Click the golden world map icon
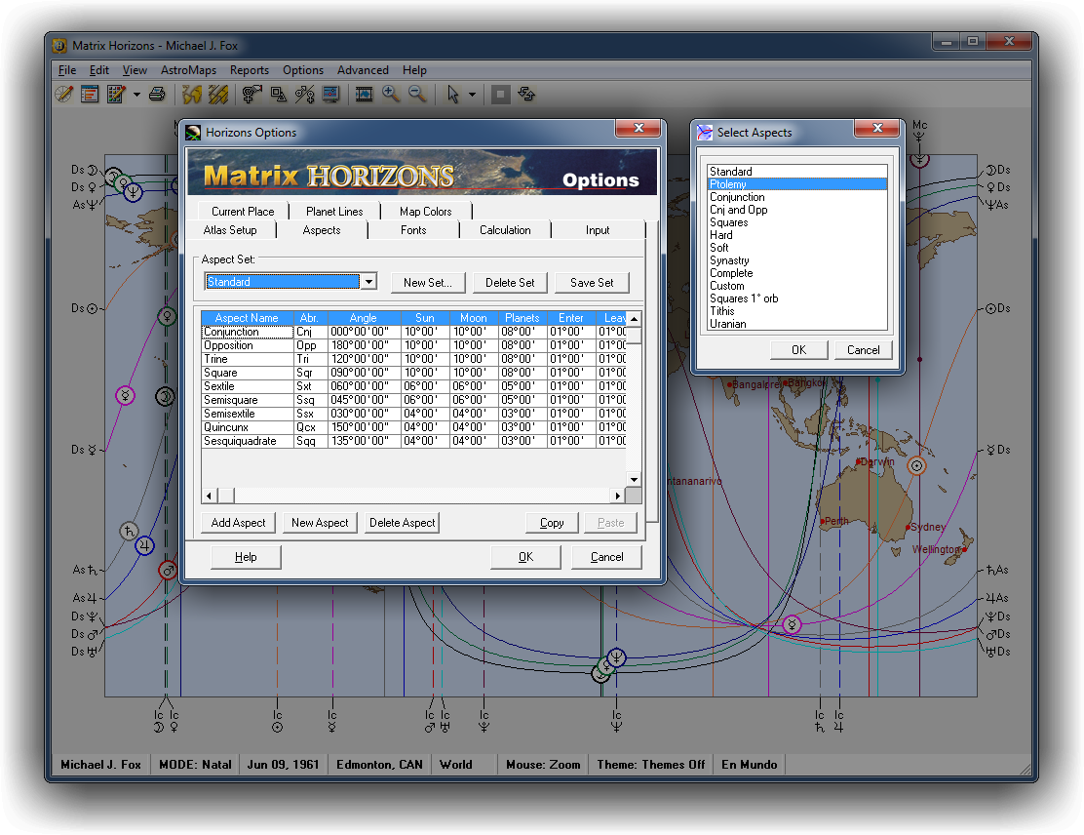Screen dimensions: 1084x835 pos(191,94)
